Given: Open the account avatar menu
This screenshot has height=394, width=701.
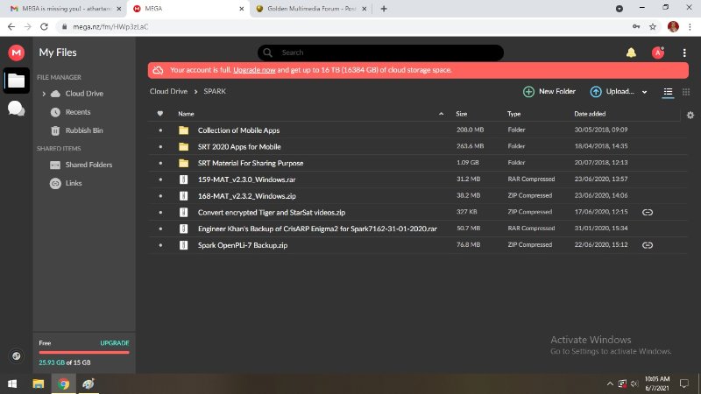Looking at the screenshot, I should [658, 53].
